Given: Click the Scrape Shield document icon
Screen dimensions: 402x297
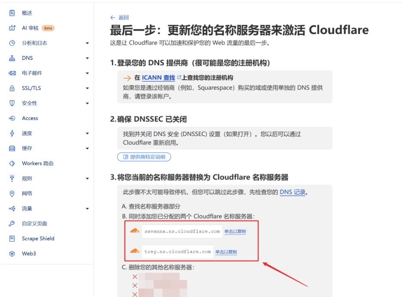Looking at the screenshot, I should tap(12, 239).
